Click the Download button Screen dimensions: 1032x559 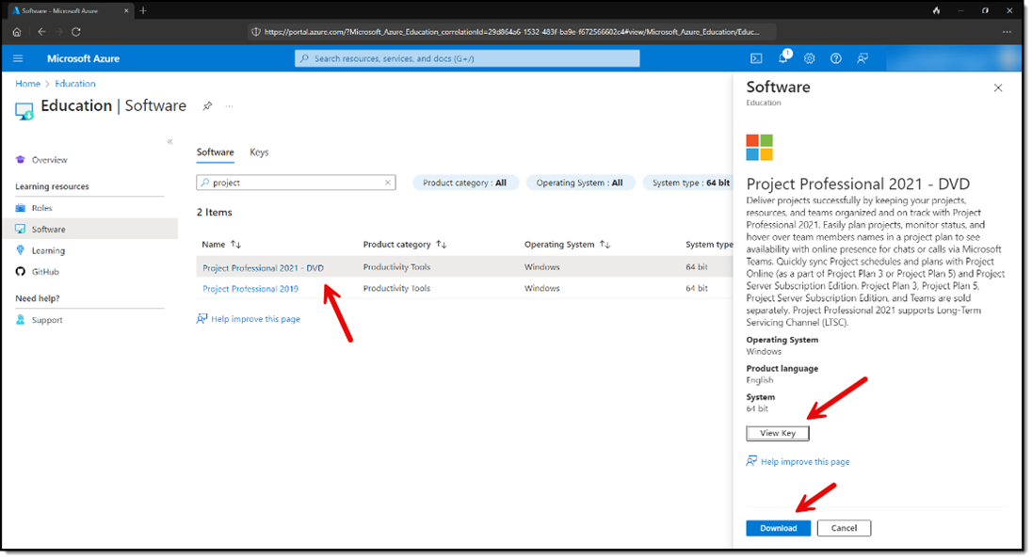tap(778, 528)
